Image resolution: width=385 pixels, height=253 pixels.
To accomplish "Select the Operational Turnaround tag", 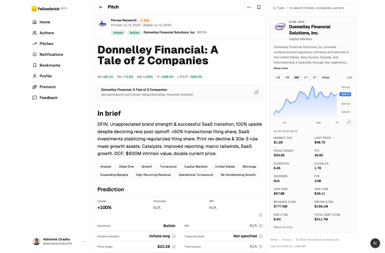I will pyautogui.click(x=196, y=175).
